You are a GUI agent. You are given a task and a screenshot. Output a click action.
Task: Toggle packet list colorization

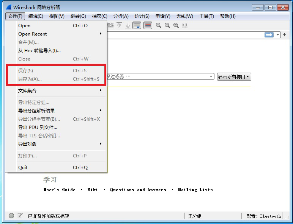148,25
